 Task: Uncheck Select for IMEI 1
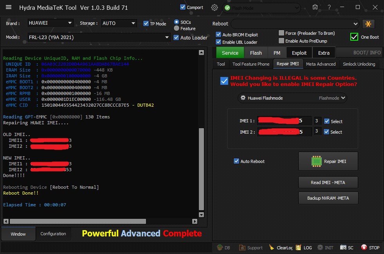click(x=327, y=121)
